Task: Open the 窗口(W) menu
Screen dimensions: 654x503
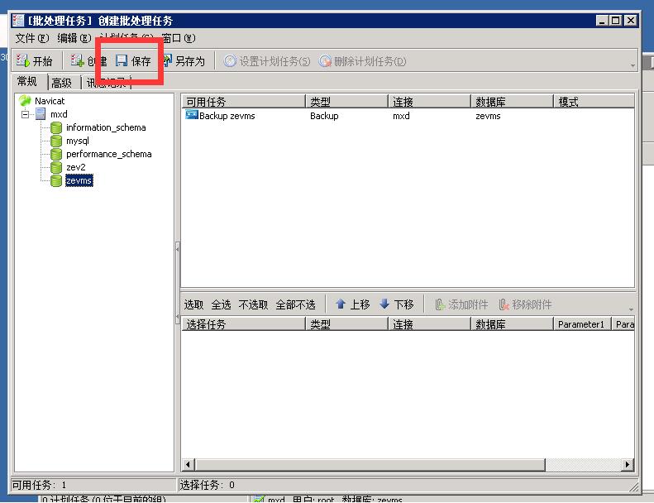Action: coord(178,38)
